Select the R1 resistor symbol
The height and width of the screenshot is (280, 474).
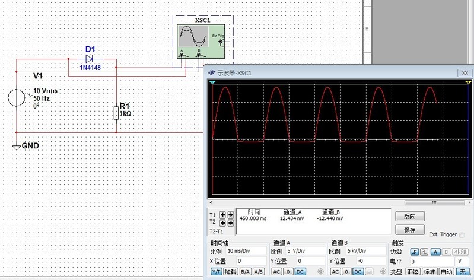tap(116, 112)
